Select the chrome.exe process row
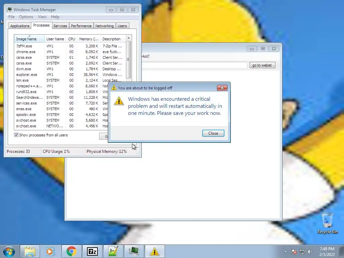The height and width of the screenshot is (258, 344). (x=70, y=52)
